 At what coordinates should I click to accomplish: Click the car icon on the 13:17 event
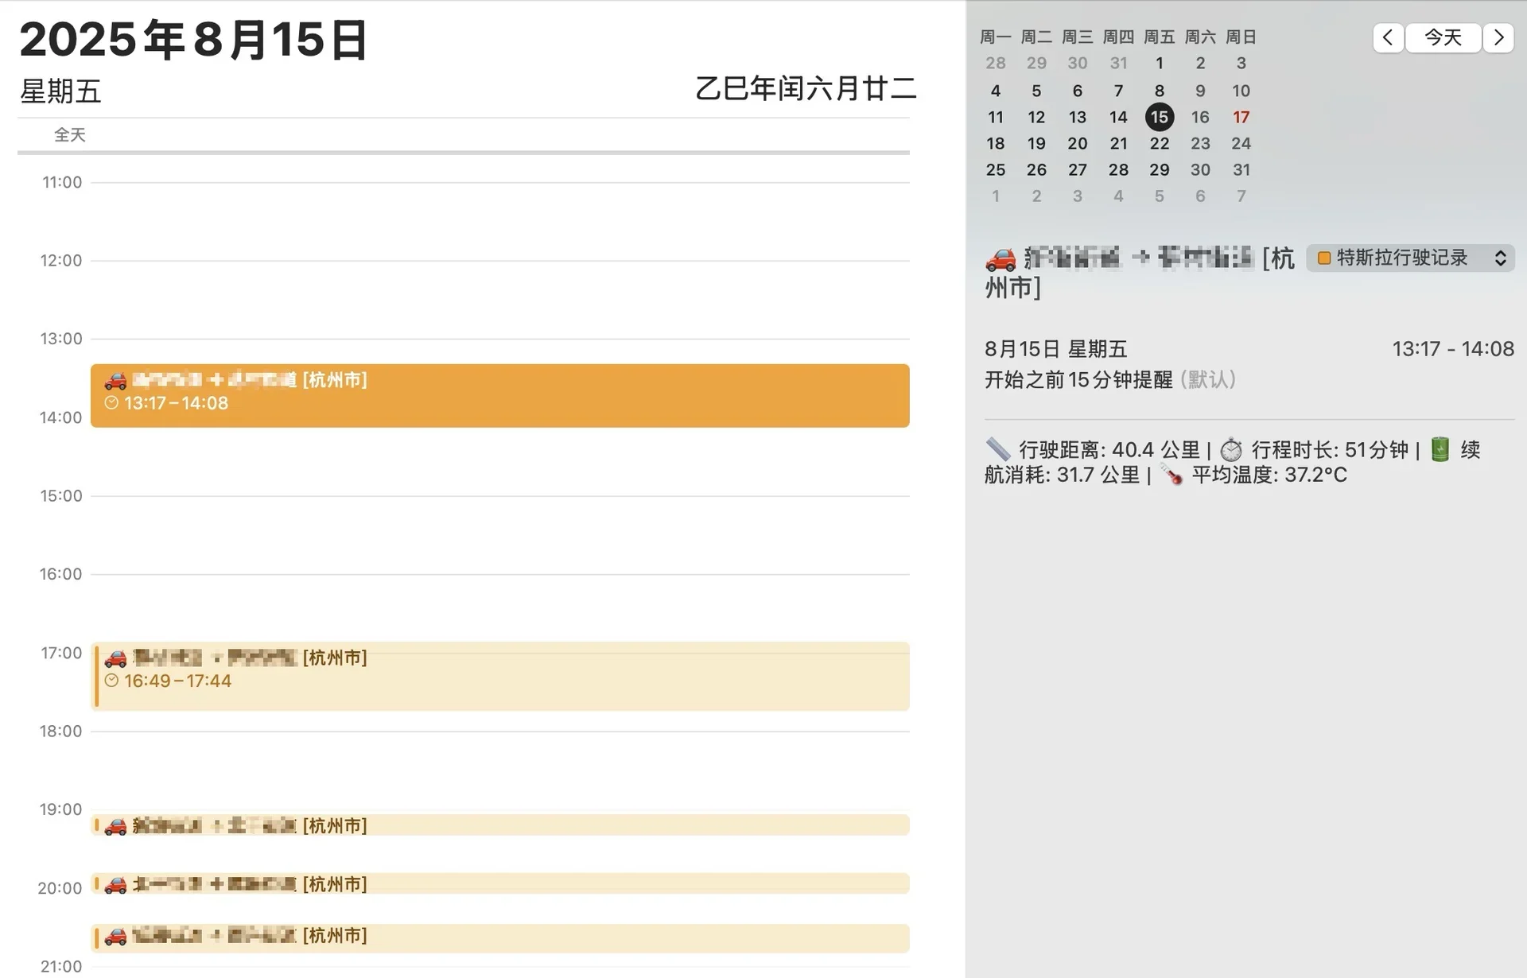click(115, 381)
